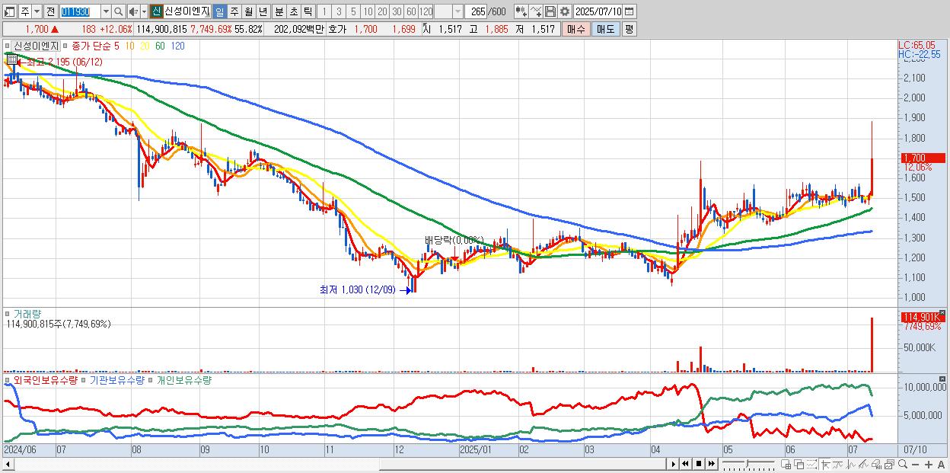Screen dimensions: 950x473
Task: Click the red 1,700 current price label
Action: click(923, 158)
